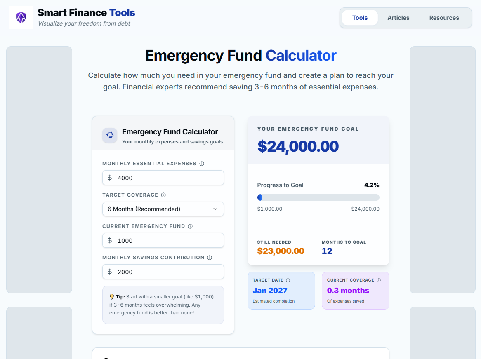Click the lightbulb icon in the Tip box

click(111, 296)
